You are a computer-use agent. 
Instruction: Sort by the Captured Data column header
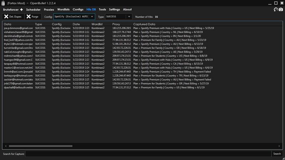pos(144,24)
